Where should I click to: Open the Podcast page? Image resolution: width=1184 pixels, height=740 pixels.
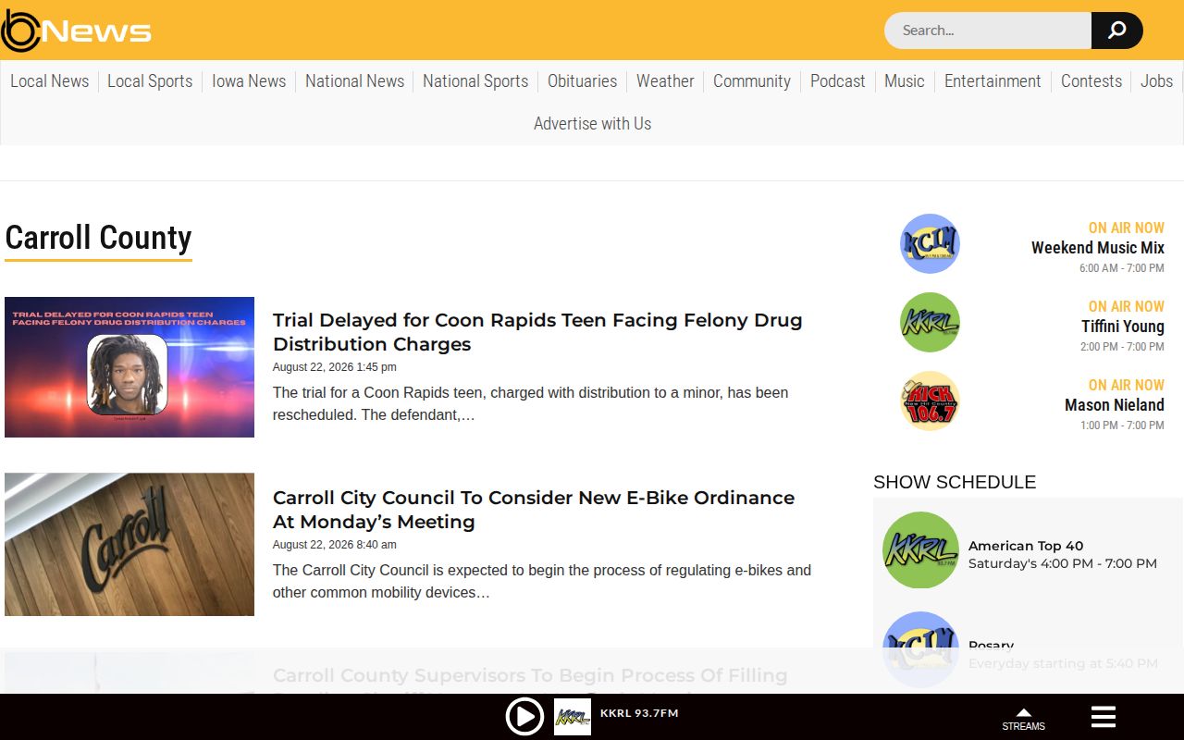(838, 81)
